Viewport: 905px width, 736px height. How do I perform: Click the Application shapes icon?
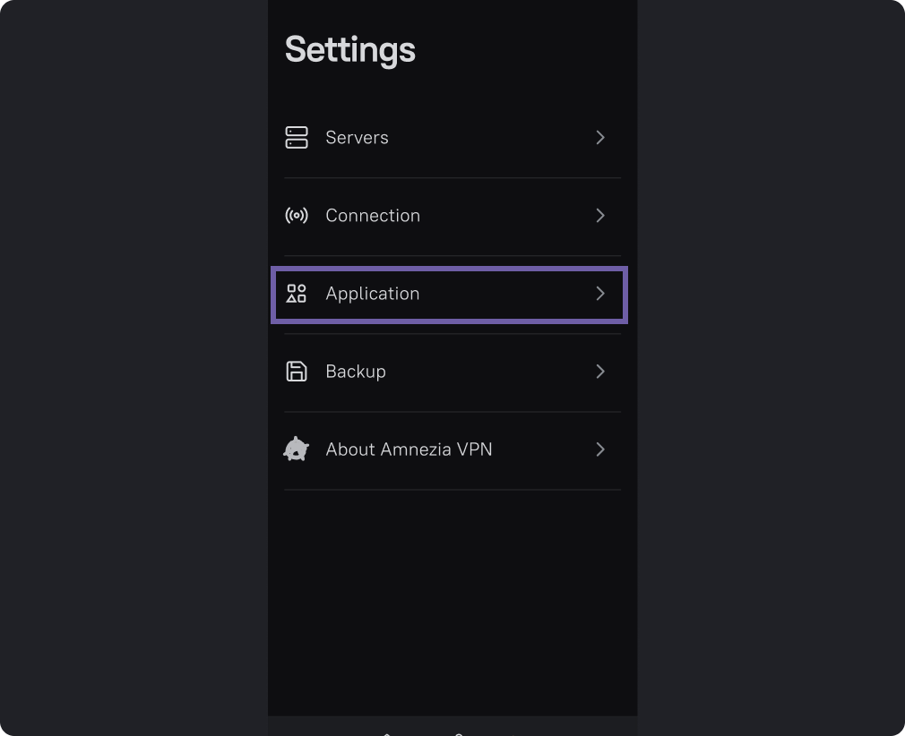(x=297, y=294)
